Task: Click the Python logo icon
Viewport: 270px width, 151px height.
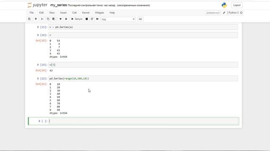Action: pos(224,5)
